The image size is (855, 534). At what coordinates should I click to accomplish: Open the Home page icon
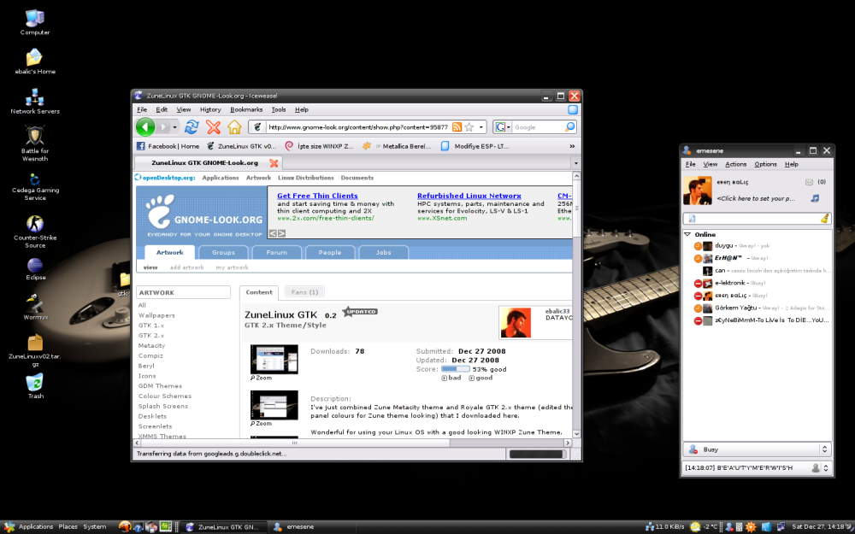click(234, 127)
